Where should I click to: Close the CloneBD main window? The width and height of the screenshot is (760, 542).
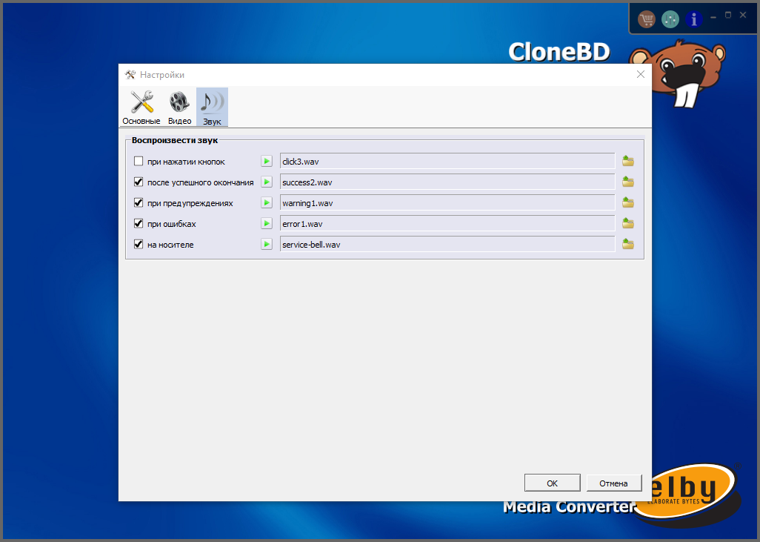[743, 16]
